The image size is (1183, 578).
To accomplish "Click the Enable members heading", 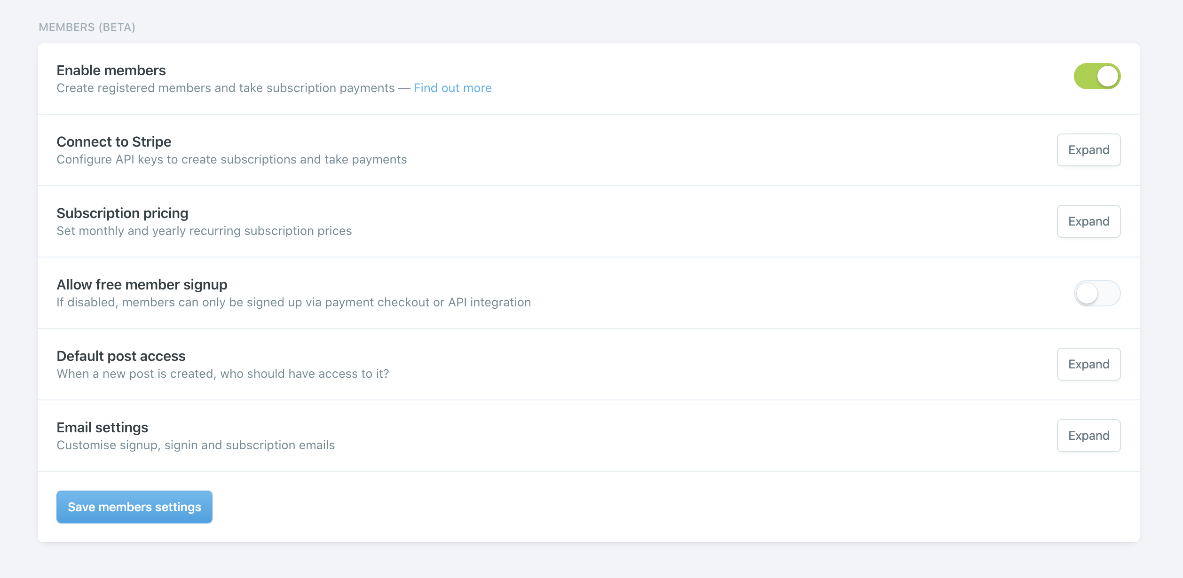I will pos(111,70).
